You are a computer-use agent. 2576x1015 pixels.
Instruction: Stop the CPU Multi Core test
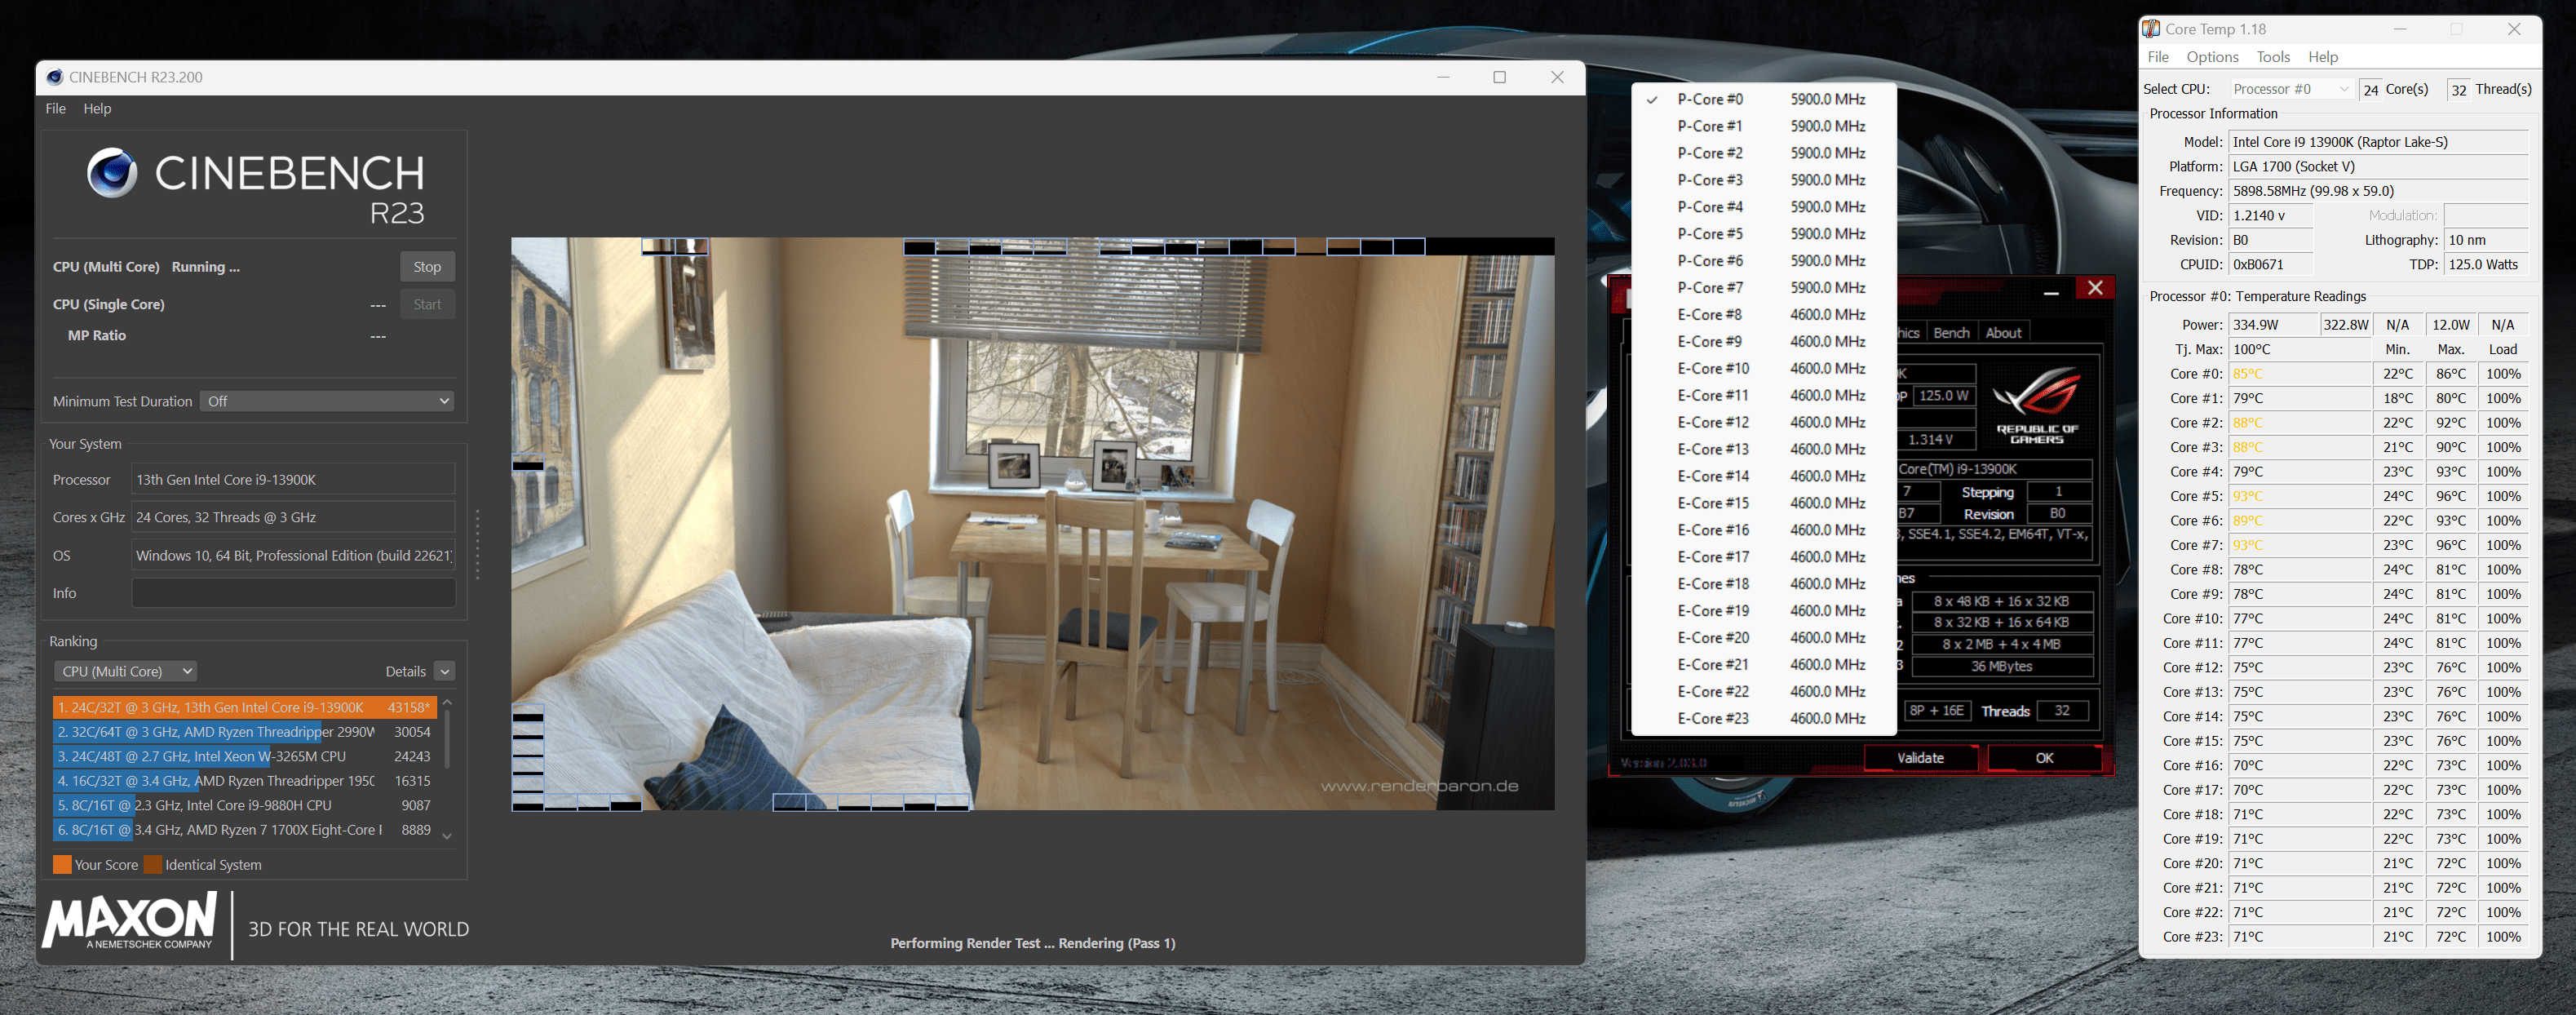(x=427, y=267)
